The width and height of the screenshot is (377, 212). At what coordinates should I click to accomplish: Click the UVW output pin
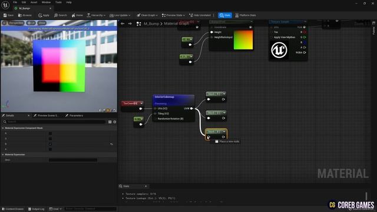tap(191, 108)
